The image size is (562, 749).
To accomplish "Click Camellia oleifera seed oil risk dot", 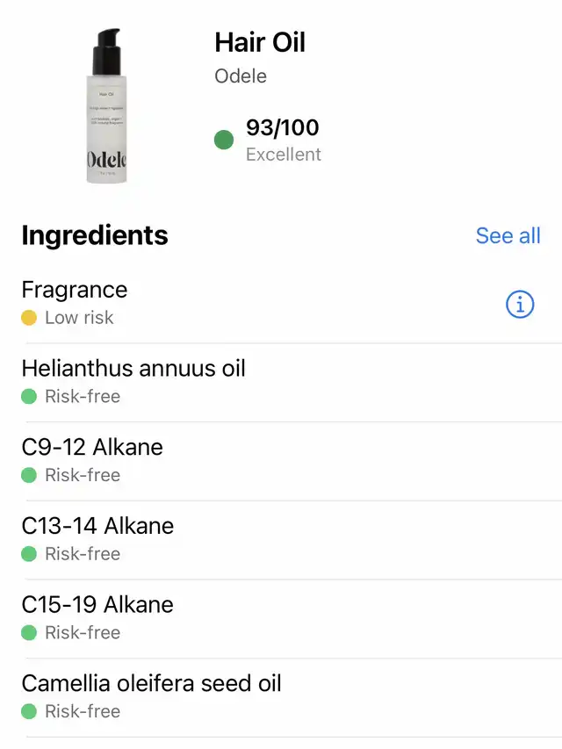I will (x=29, y=711).
